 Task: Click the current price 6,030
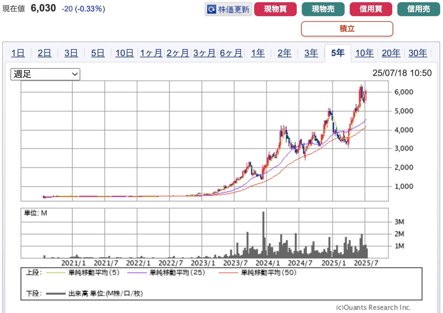(x=43, y=8)
